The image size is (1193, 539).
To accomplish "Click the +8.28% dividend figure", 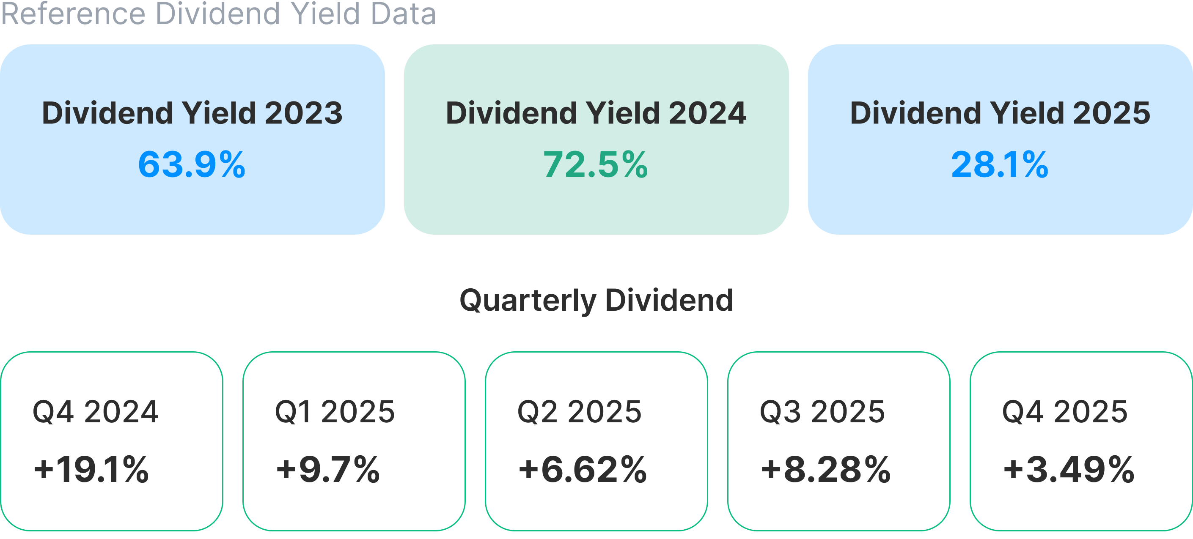I will tap(825, 470).
